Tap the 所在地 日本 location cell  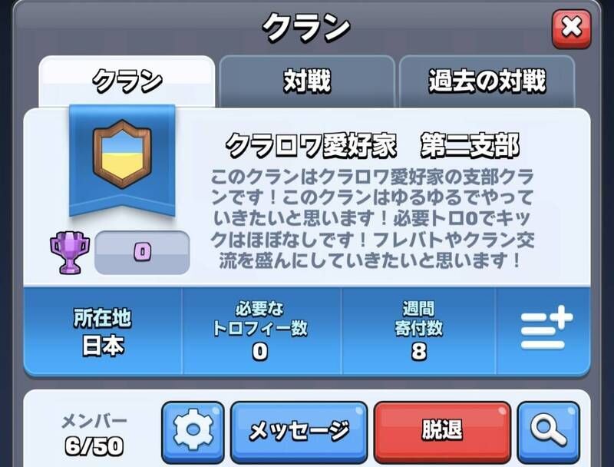pos(103,332)
